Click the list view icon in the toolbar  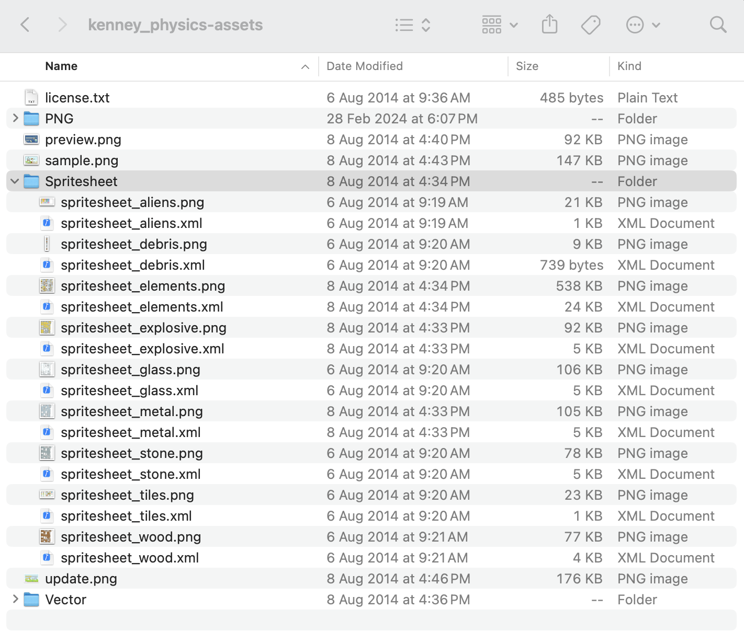click(x=404, y=25)
